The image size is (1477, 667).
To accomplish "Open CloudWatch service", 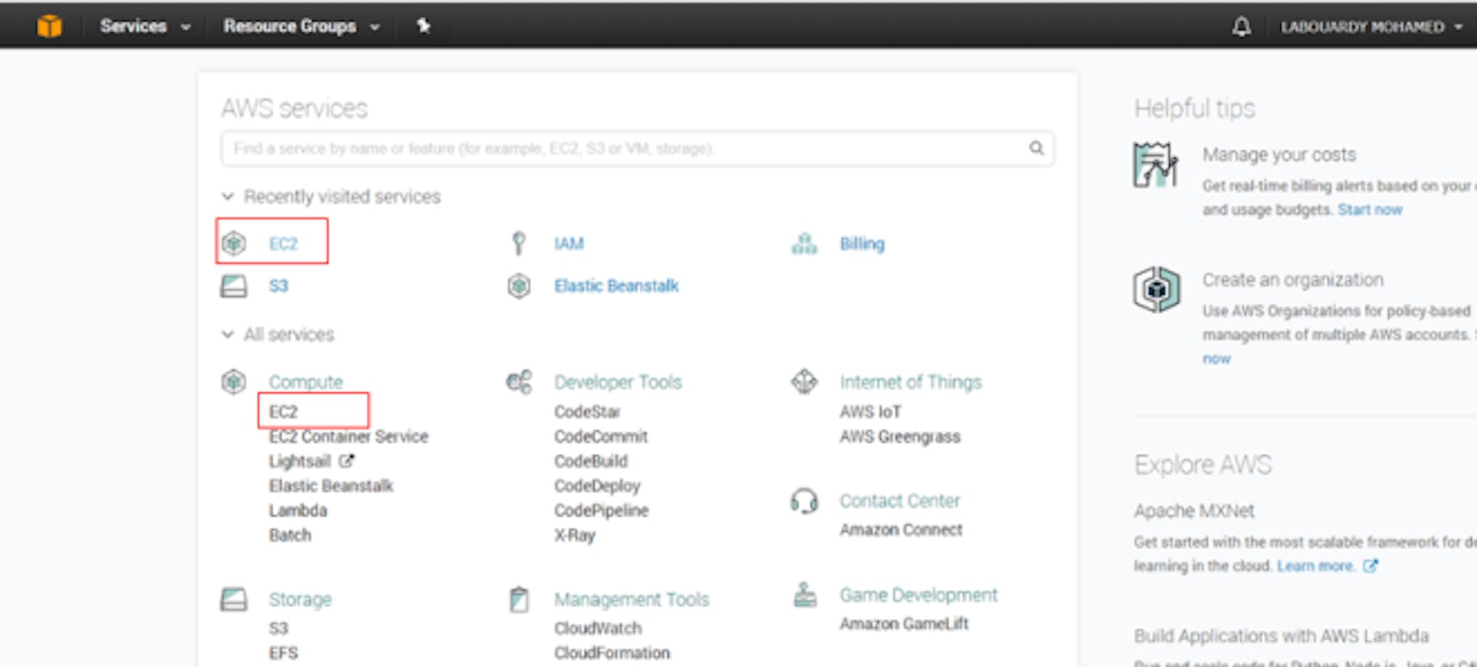I will point(598,628).
